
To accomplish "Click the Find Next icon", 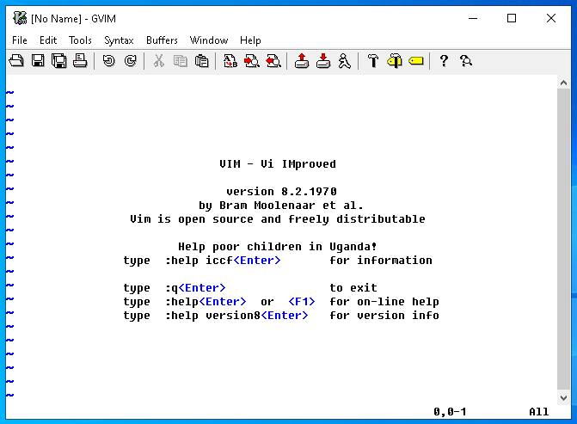I will (x=252, y=61).
